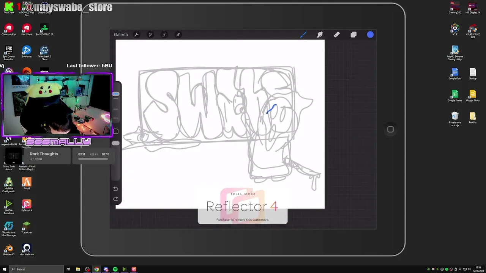Viewport: 486px width, 273px height.
Task: Open Riot Client beside EA SPORTS FC 25
Action: [x=27, y=30]
